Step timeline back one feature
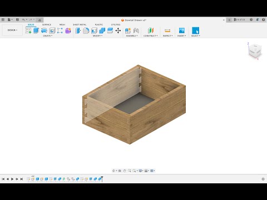 (8, 179)
